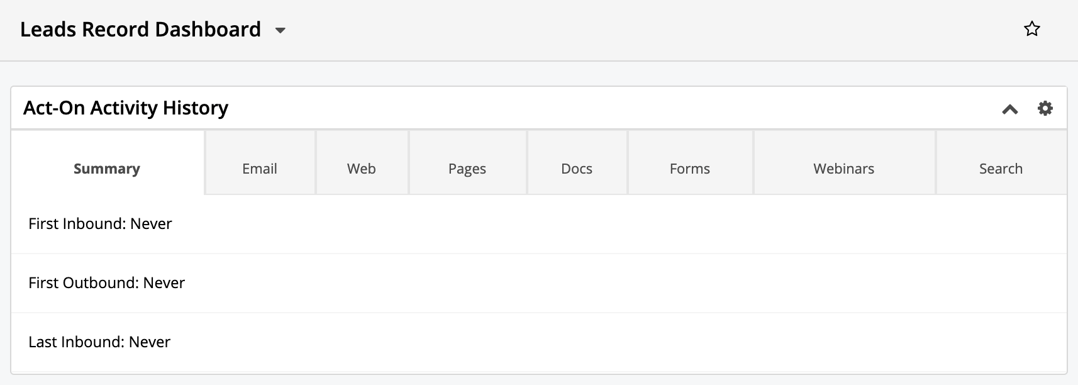View the Webinars tab
The height and width of the screenshot is (385, 1078).
[x=844, y=169]
